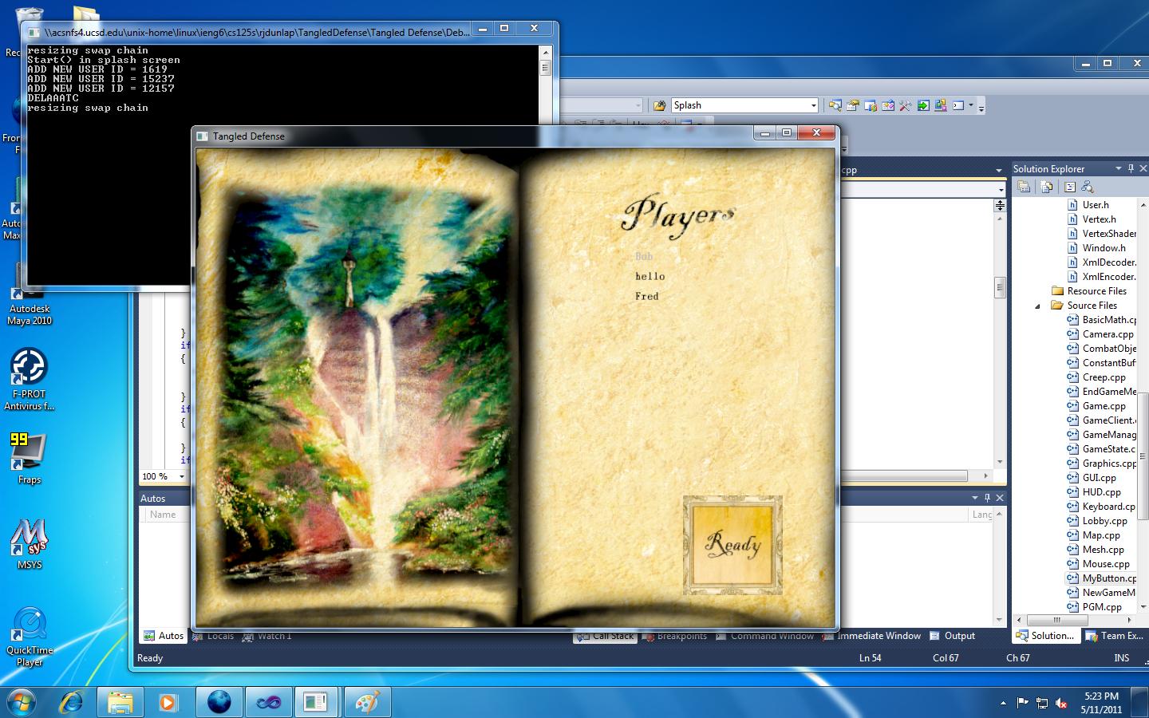The height and width of the screenshot is (718, 1149).
Task: Open Windows Media Player from the taskbar
Action: tap(168, 702)
